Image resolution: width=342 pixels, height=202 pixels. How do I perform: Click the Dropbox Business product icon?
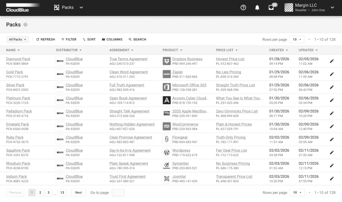pyautogui.click(x=166, y=61)
